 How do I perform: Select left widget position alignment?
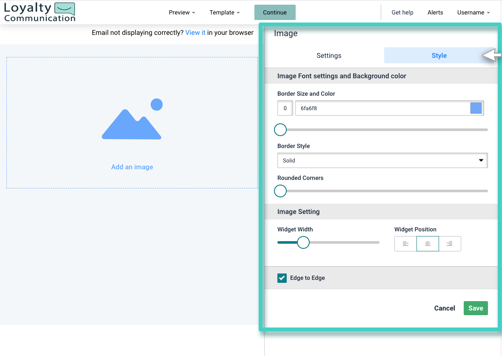(405, 243)
